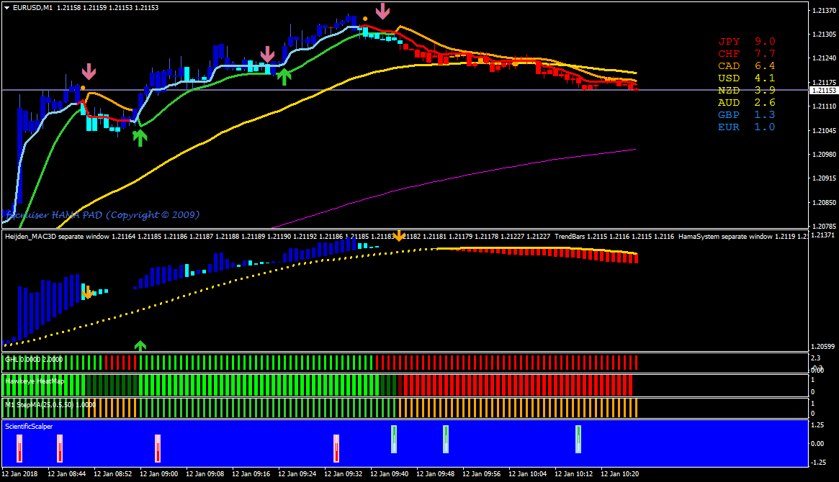
Task: Click the 12 Jan 09:32 time label
Action: click(343, 473)
